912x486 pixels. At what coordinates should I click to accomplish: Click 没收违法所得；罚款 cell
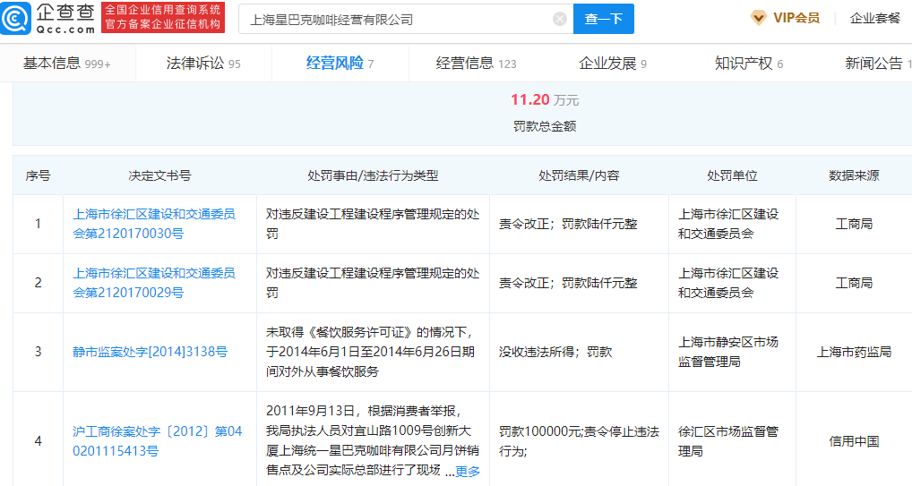tap(555, 352)
